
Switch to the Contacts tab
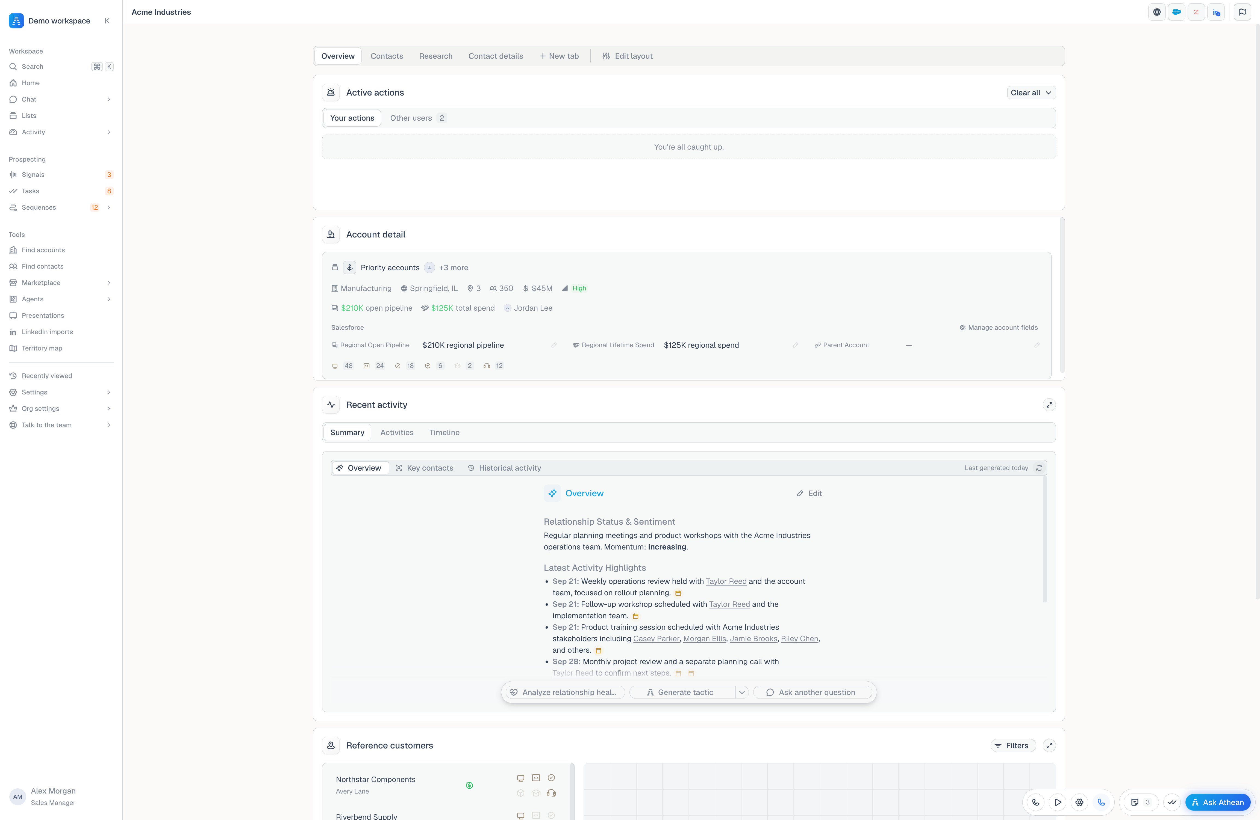(x=387, y=56)
